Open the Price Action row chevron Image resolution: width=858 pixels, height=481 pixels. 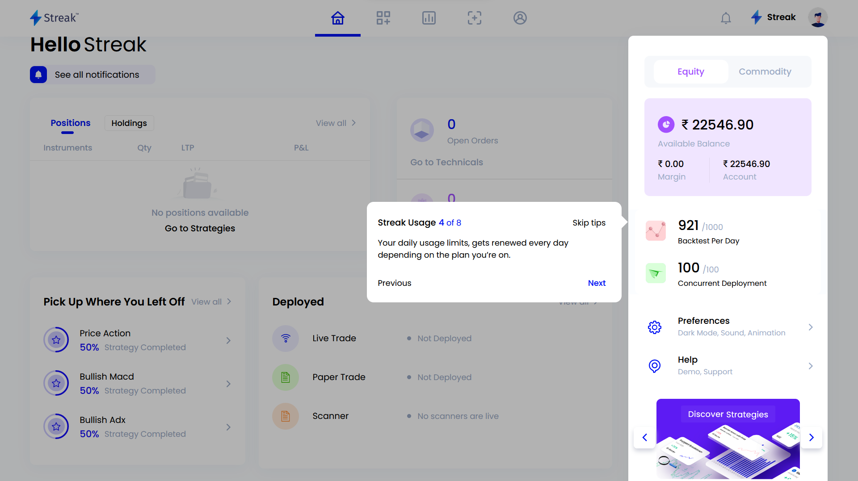(228, 340)
